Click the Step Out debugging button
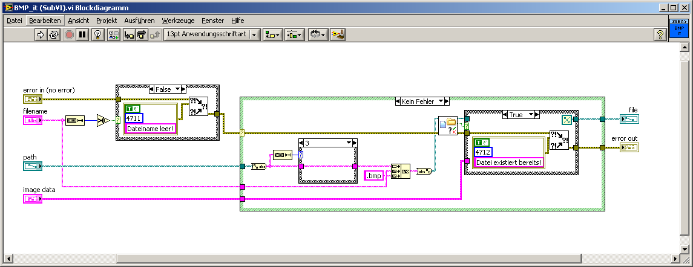This screenshot has height=267, width=693. click(x=154, y=34)
